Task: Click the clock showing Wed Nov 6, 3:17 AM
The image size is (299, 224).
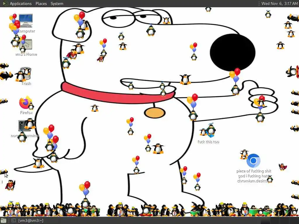Action: (x=279, y=3)
